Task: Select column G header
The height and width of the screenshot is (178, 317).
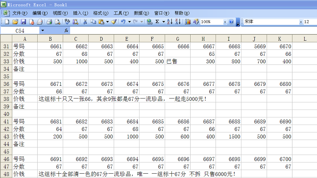Action: pyautogui.click(x=178, y=38)
